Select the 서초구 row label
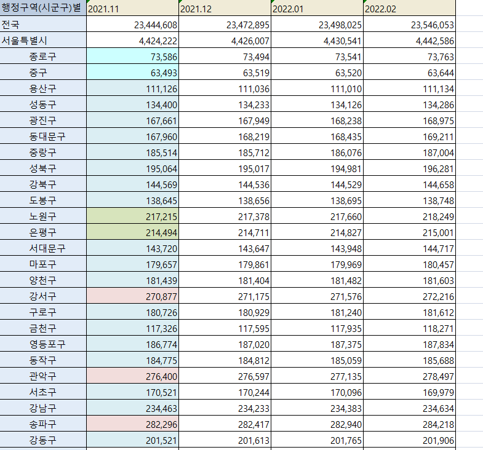 tap(43, 392)
